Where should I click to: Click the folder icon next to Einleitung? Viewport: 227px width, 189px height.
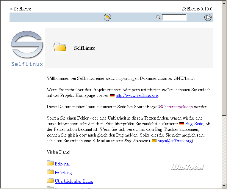[50, 172]
